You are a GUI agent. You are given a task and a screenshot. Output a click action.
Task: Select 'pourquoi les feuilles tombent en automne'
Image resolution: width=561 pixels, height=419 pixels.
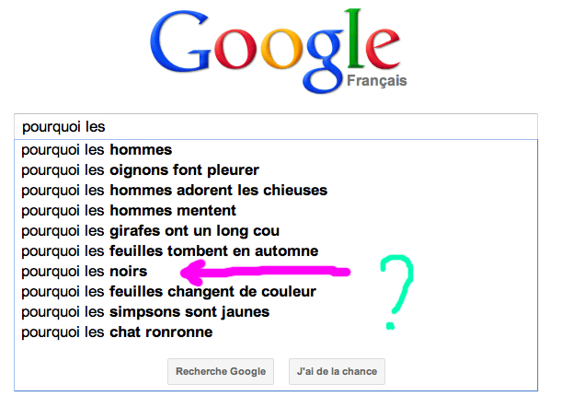169,250
